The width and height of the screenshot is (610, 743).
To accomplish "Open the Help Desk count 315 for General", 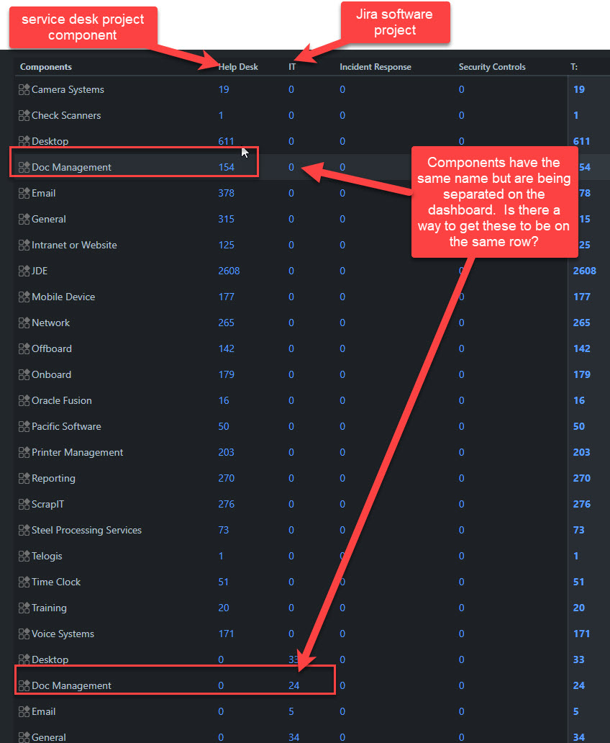I will click(x=226, y=219).
